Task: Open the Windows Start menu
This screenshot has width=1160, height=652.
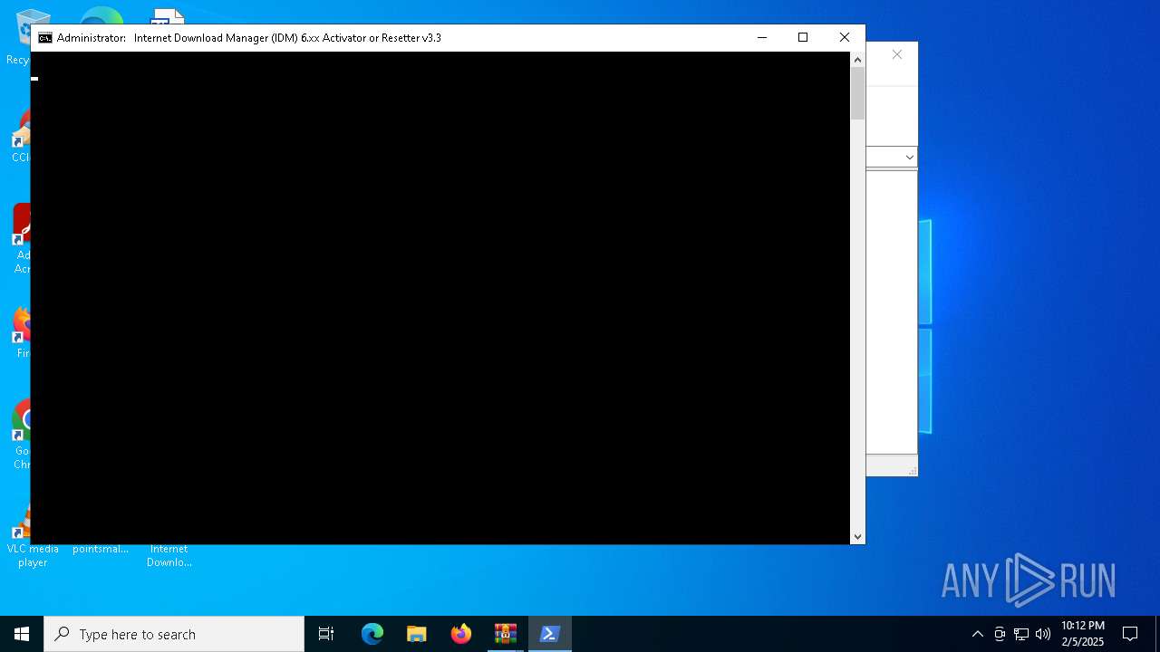Action: click(22, 634)
